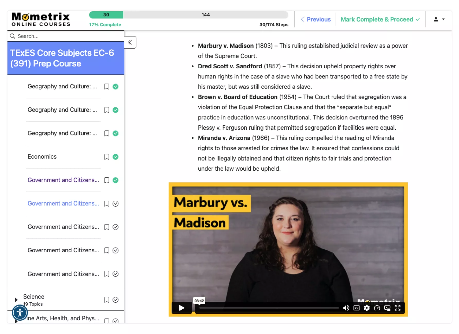
Task: Click the bold "Marbury v. Madison" text
Action: [226, 46]
